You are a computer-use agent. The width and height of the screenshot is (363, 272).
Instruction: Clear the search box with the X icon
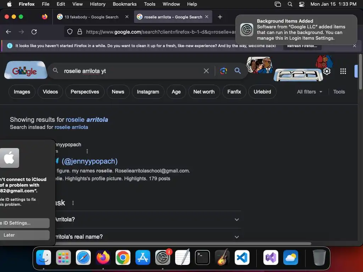click(206, 71)
